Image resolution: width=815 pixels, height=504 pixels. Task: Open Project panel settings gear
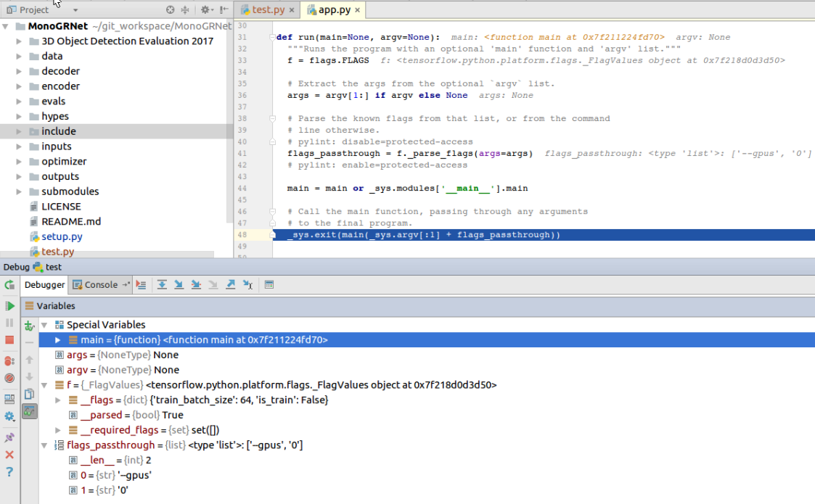(206, 10)
